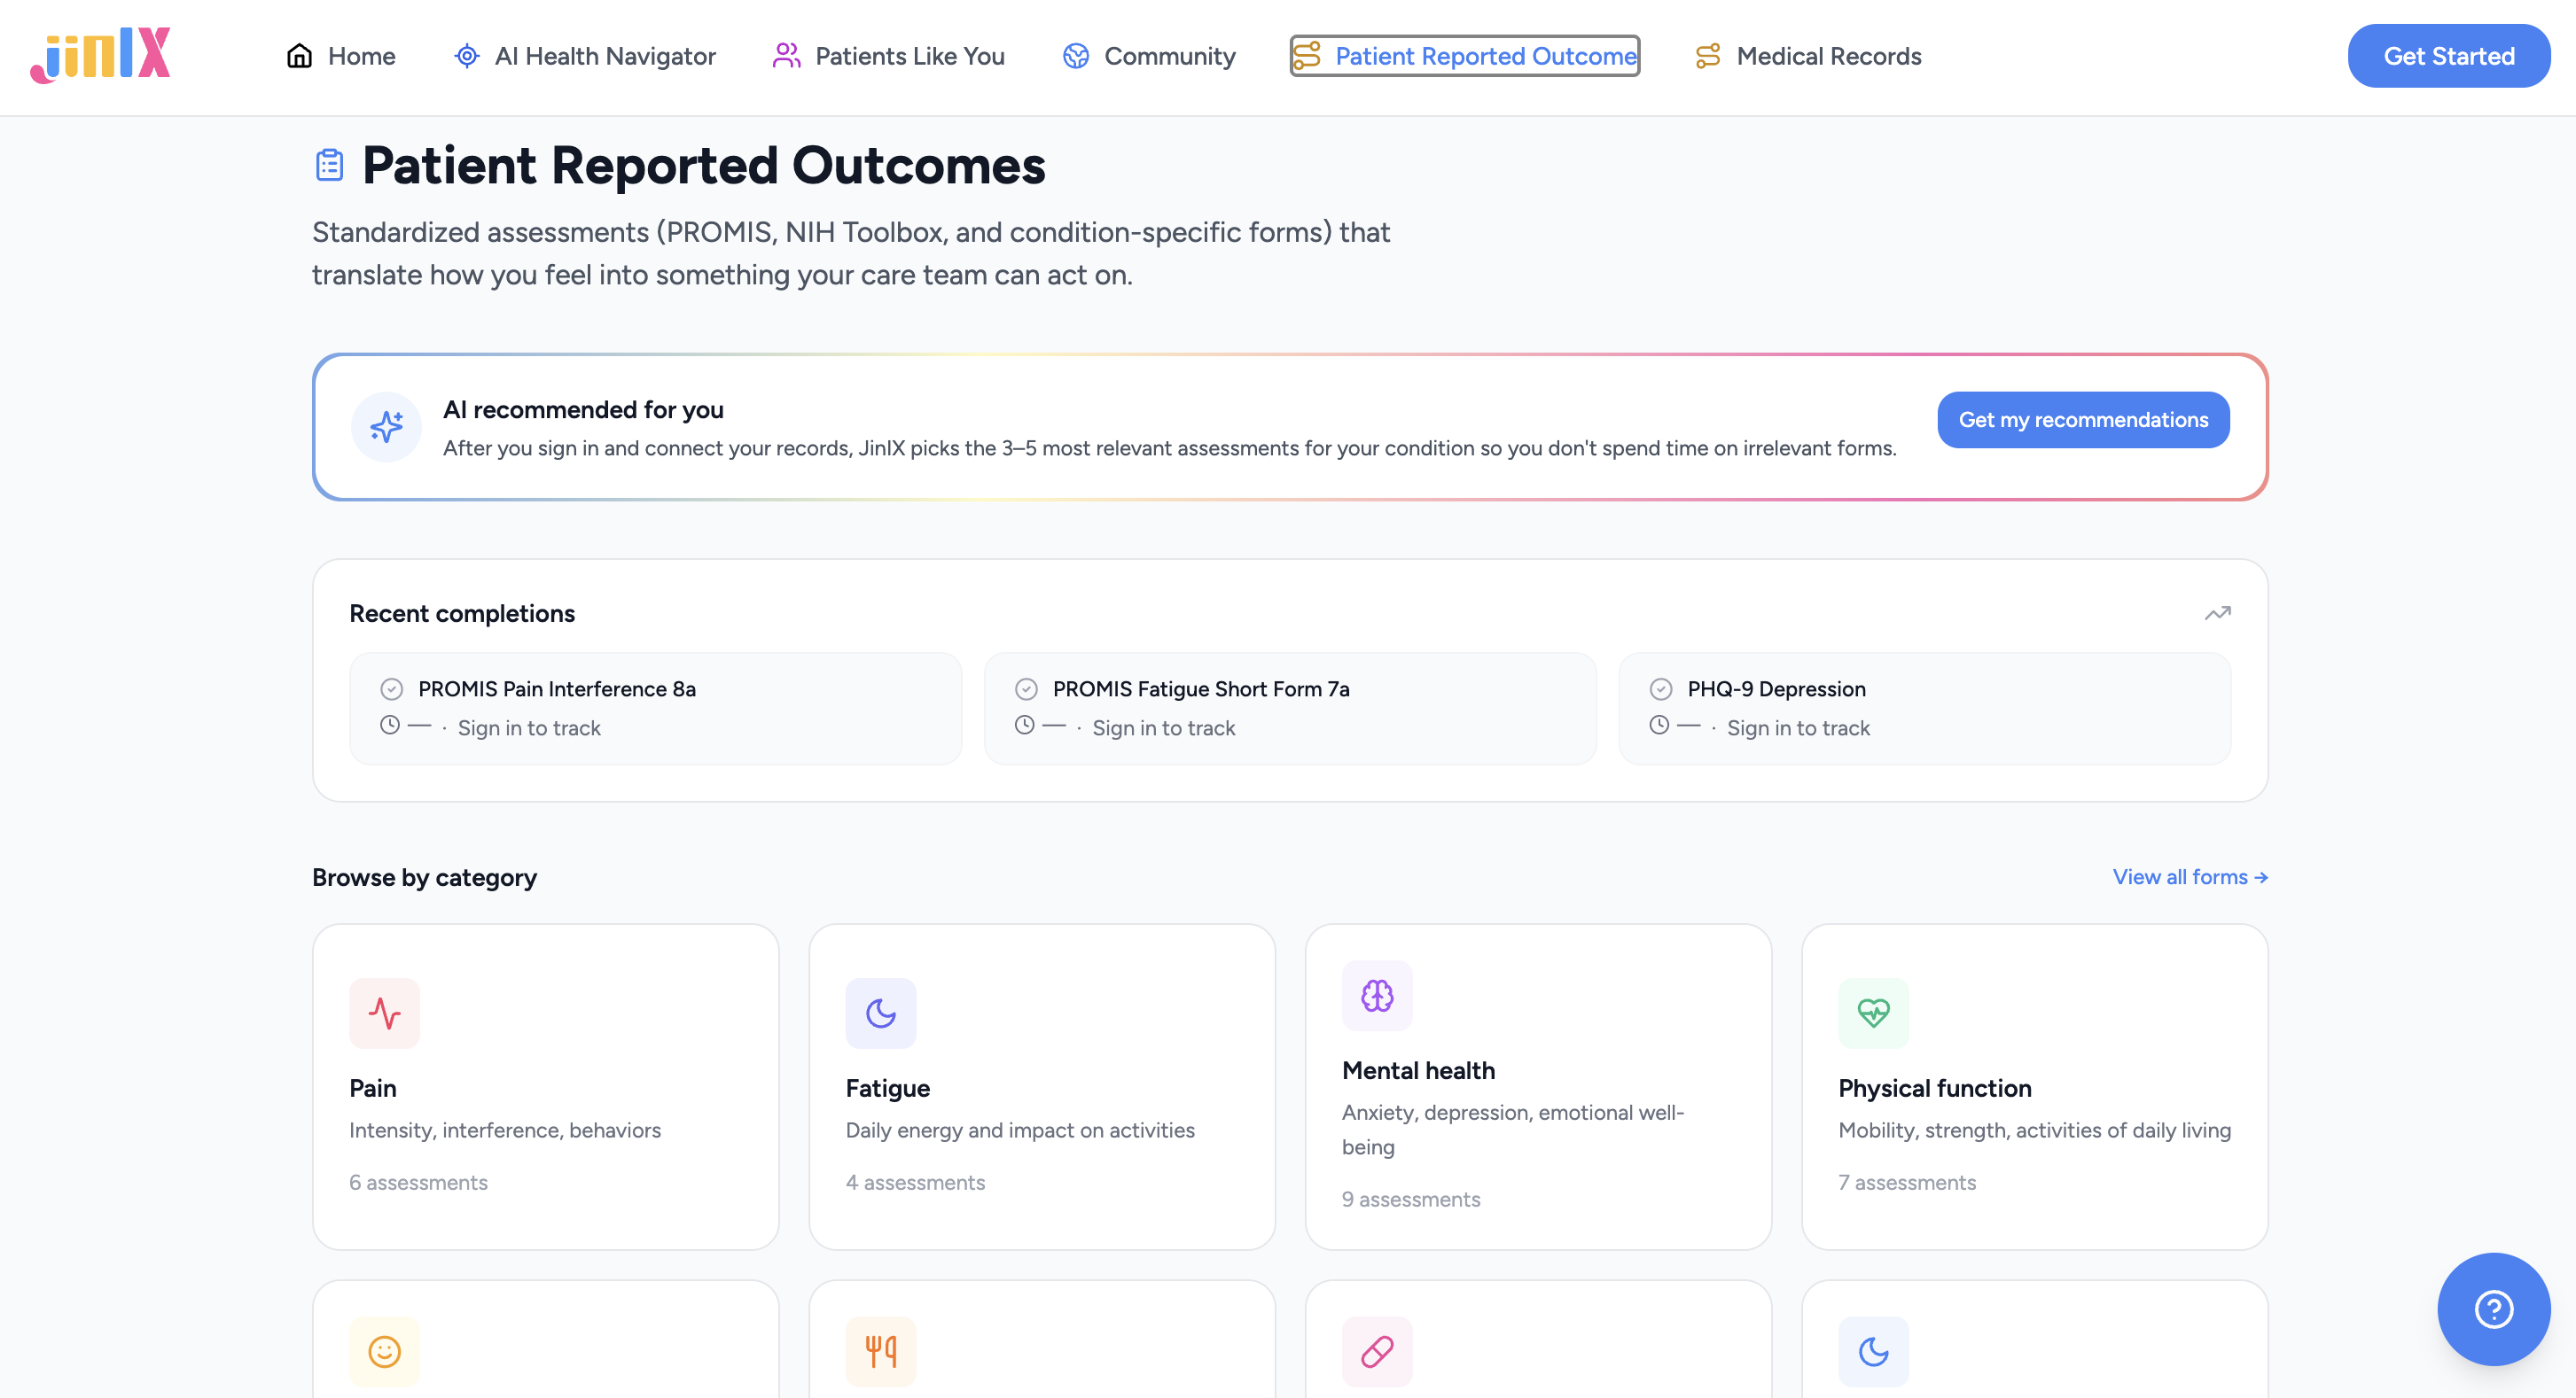Image resolution: width=2576 pixels, height=1398 pixels.
Task: Open Patients Like You menu item
Action: [x=888, y=56]
